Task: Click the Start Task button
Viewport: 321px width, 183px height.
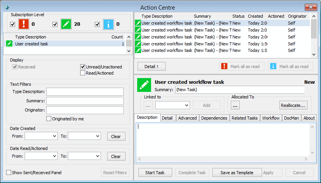Action: click(155, 173)
